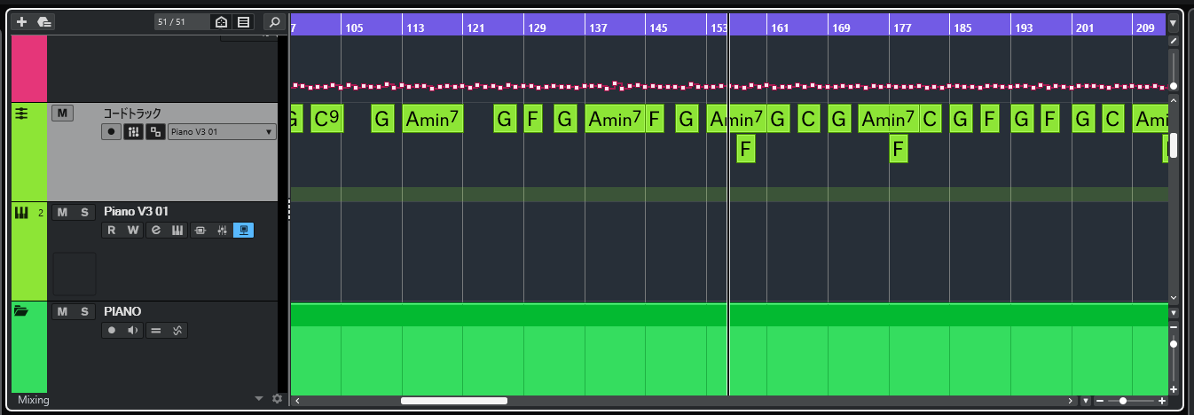
Task: Open track controls settings gear icon
Action: tap(277, 399)
